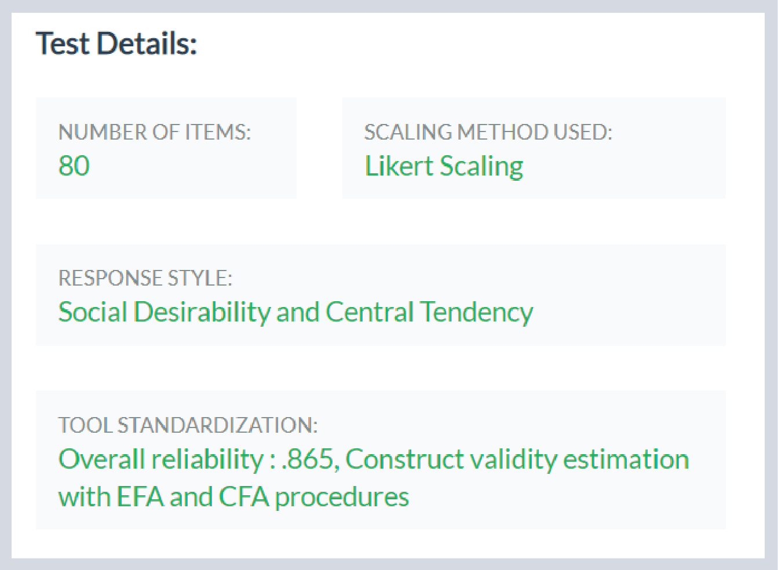The width and height of the screenshot is (778, 570).
Task: Click the word Tendency in response style
Action: click(x=476, y=312)
